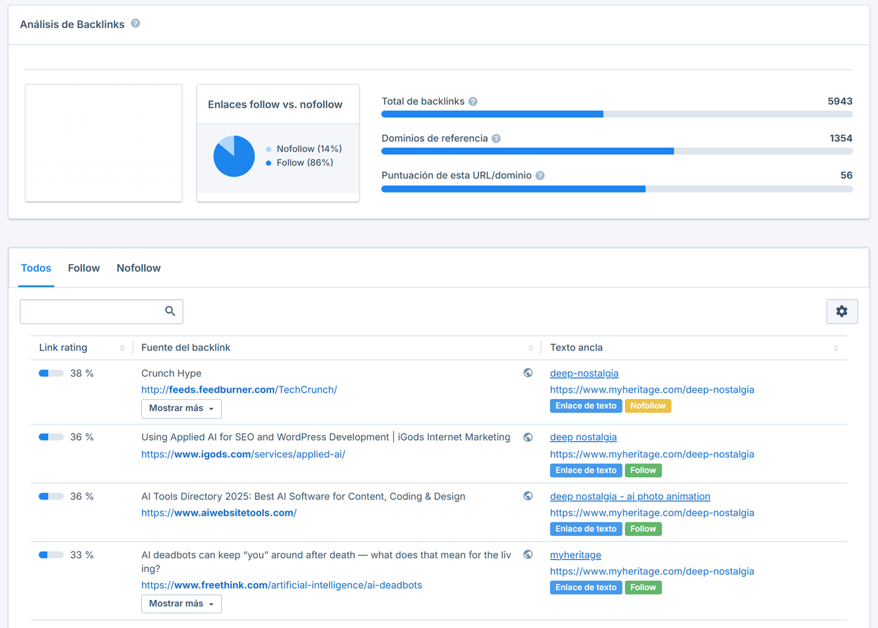Click the 'deep-nostalgia' anchor text link
The height and width of the screenshot is (628, 878).
point(584,373)
